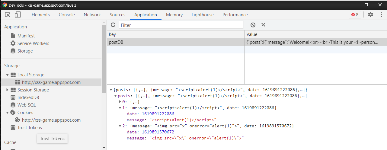Click the Web SQL database icon
This screenshot has height=150, width=387.
(13, 105)
